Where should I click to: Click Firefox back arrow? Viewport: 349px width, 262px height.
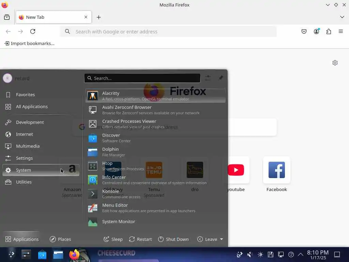pyautogui.click(x=8, y=31)
